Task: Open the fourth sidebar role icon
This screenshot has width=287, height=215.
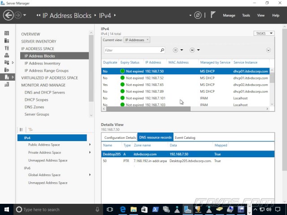Action: pos(7,55)
